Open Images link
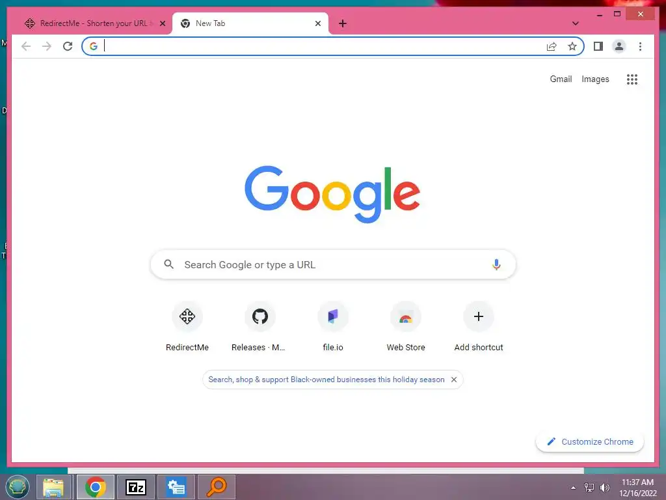Screen dimensions: 666x500 (x=595, y=79)
